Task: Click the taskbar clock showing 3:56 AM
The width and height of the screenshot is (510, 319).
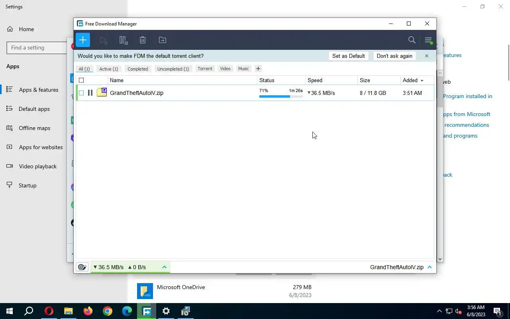Action: (476, 311)
